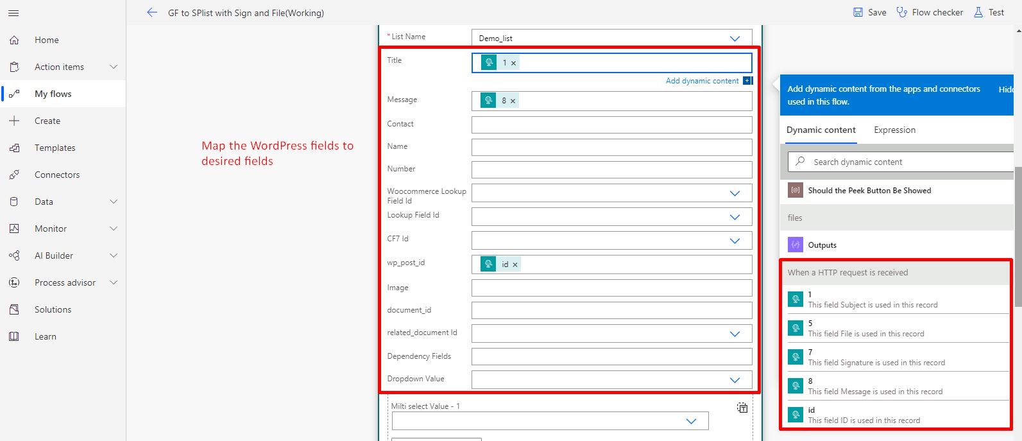Insert dynamic field 'id' (ID)

click(897, 415)
